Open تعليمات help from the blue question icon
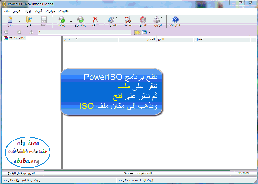Screen dimensions: 258x184 coord(175,20)
